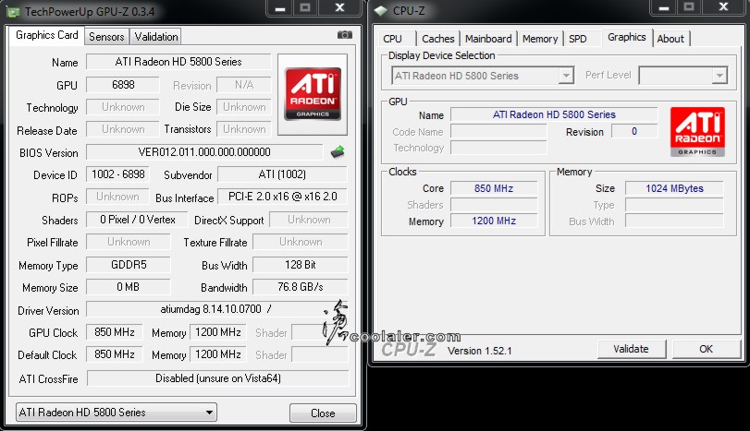The height and width of the screenshot is (431, 750).
Task: Click the CPU-Z Revision value 0
Action: (634, 131)
